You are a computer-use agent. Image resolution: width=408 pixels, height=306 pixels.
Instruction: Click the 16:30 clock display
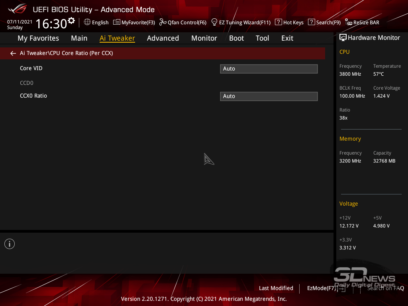tap(51, 24)
